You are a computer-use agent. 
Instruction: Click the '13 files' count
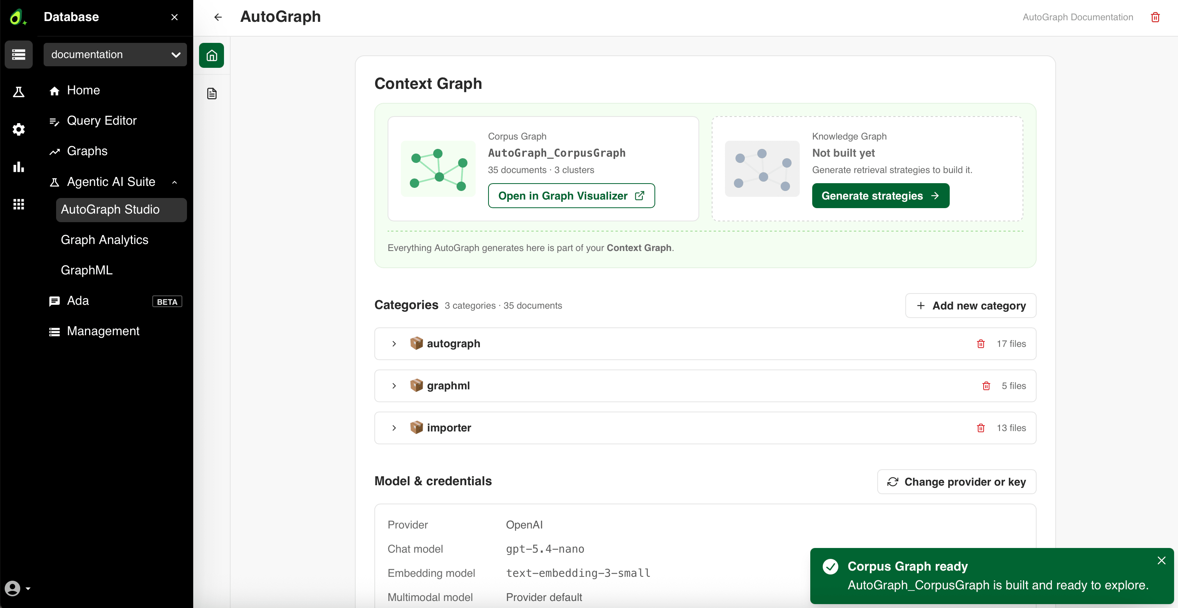pos(1011,428)
